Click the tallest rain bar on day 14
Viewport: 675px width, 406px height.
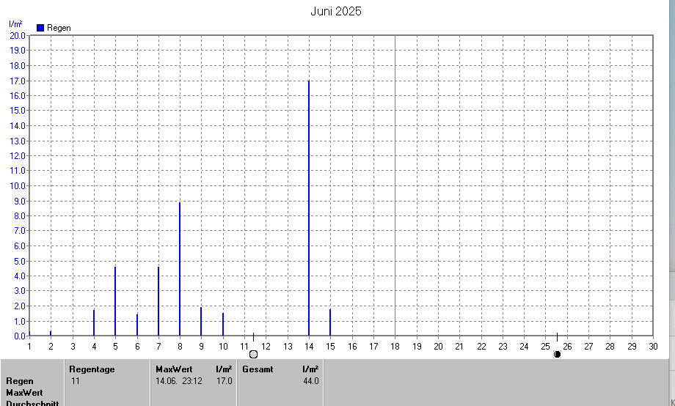(x=309, y=208)
